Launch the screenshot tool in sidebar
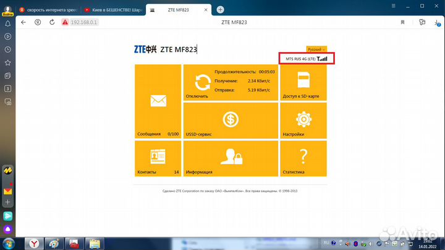The height and width of the screenshot is (250, 445). (7, 102)
